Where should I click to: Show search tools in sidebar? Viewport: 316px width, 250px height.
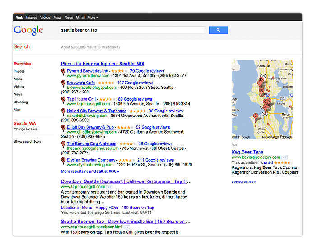(28, 141)
